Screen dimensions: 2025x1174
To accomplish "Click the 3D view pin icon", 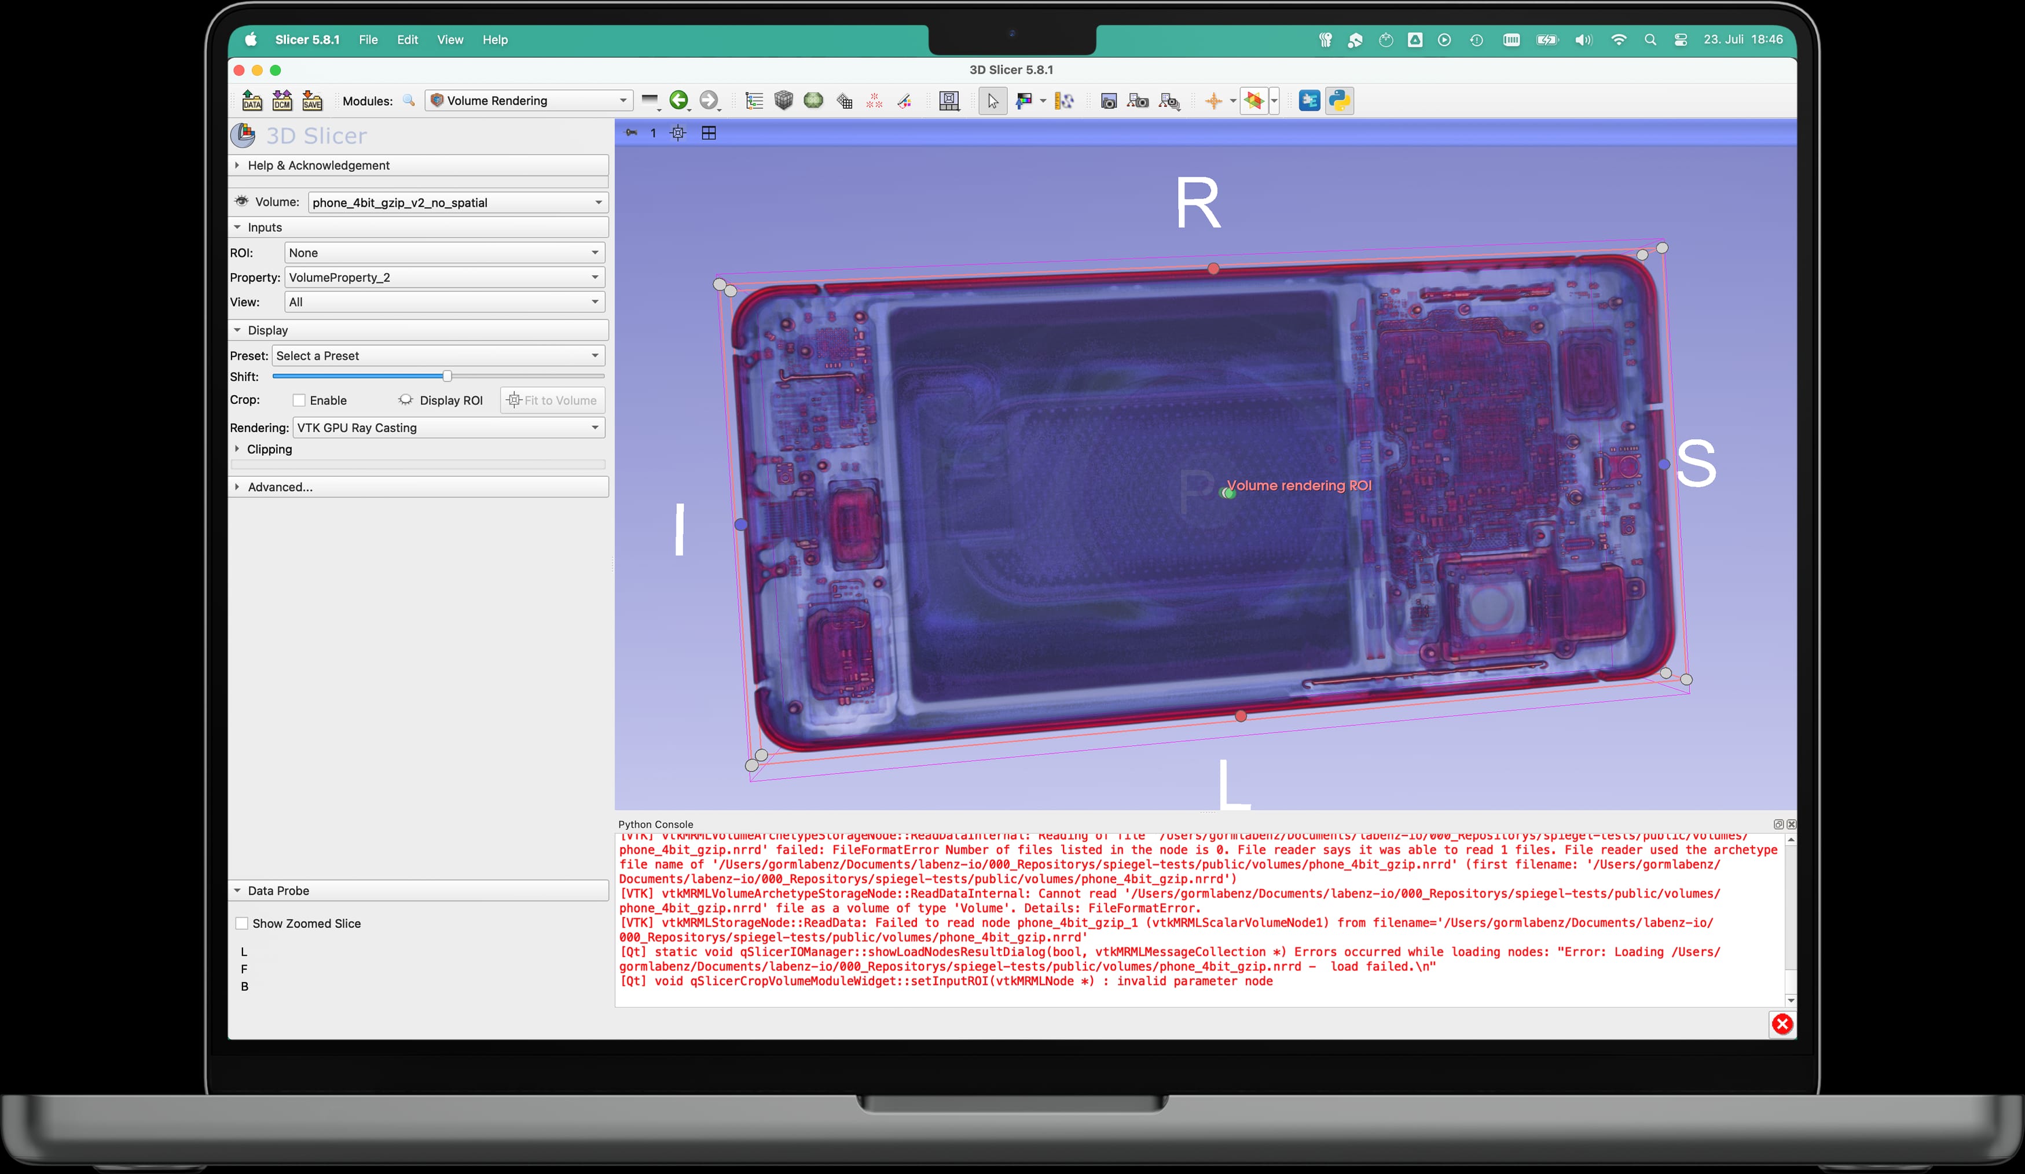I will pos(632,133).
